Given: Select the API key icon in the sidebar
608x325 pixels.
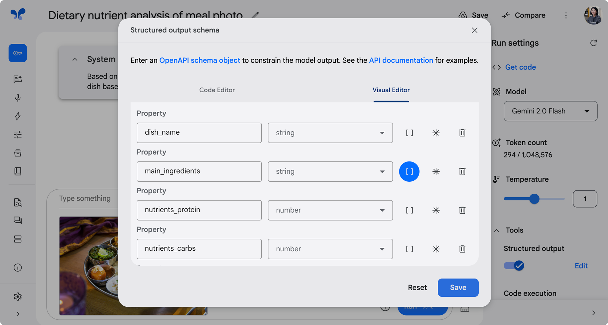Looking at the screenshot, I should [18, 53].
